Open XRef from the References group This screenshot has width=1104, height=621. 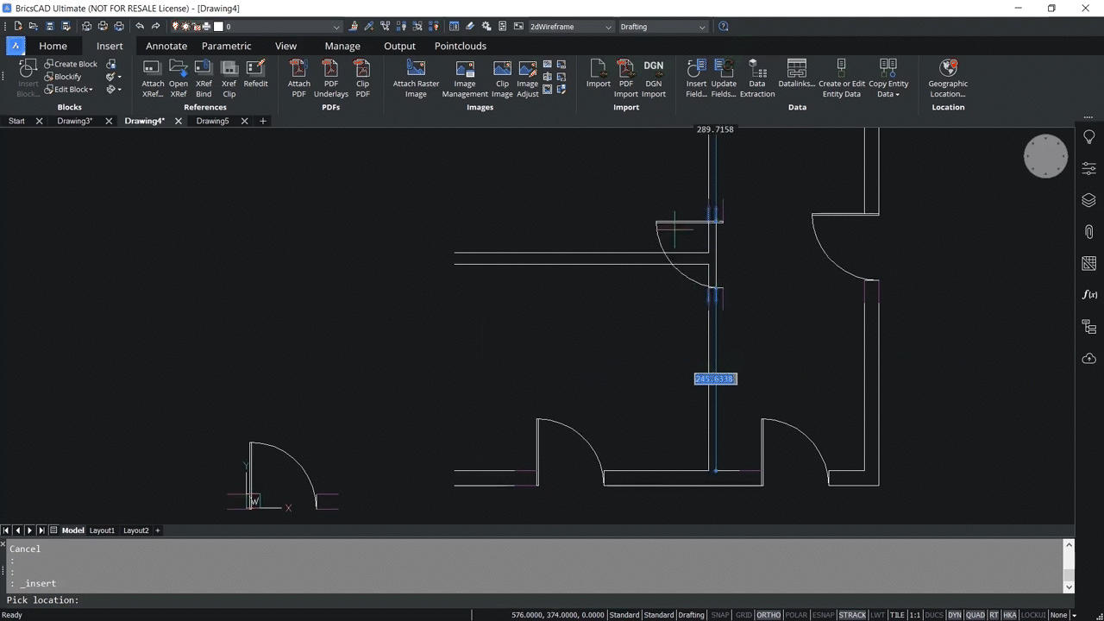[x=179, y=78]
